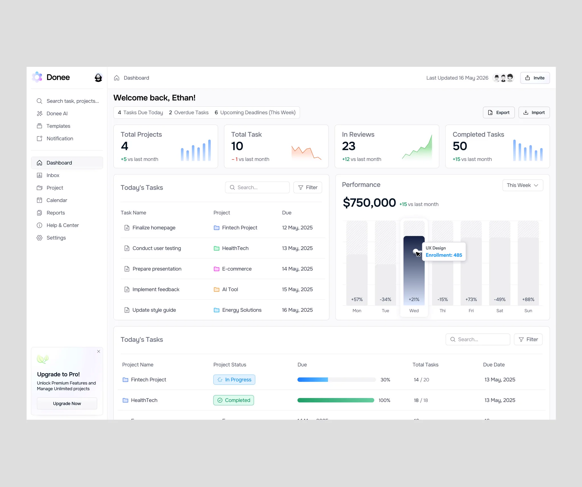Click Fintech Project 30% progress bar
The height and width of the screenshot is (487, 582).
336,380
